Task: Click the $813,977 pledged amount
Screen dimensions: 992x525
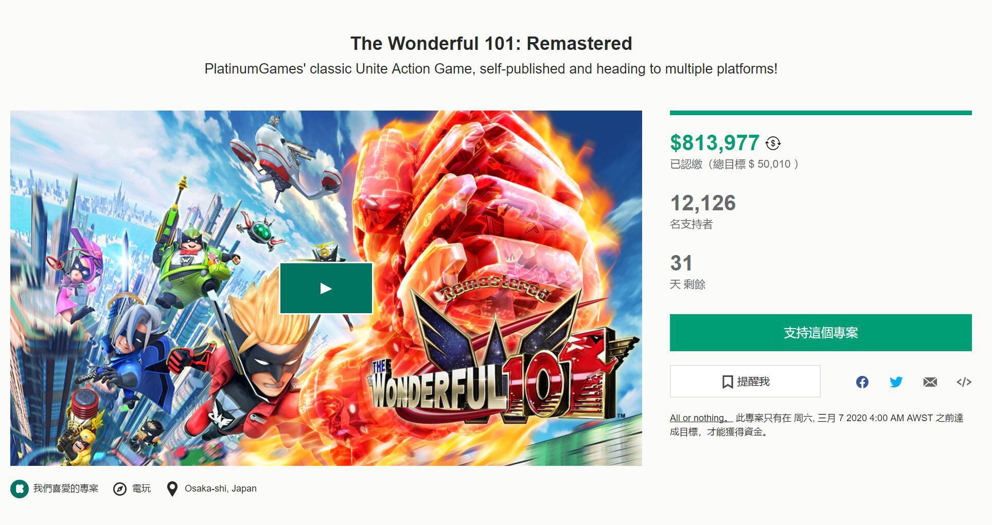Action: tap(714, 143)
